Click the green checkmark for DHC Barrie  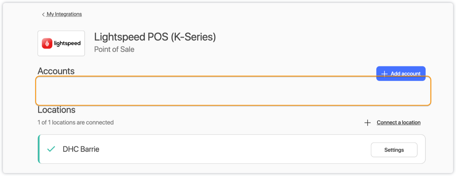(51, 149)
